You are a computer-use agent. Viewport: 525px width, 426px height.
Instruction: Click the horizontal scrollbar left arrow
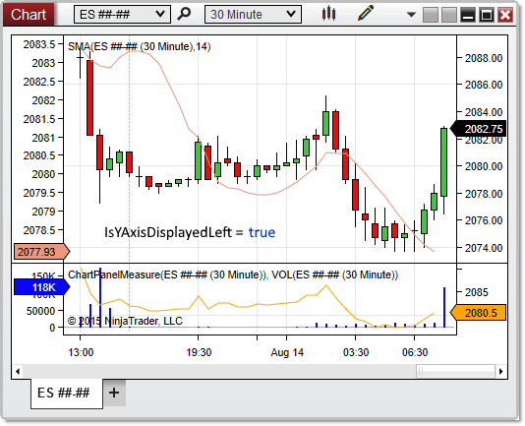tap(18, 371)
